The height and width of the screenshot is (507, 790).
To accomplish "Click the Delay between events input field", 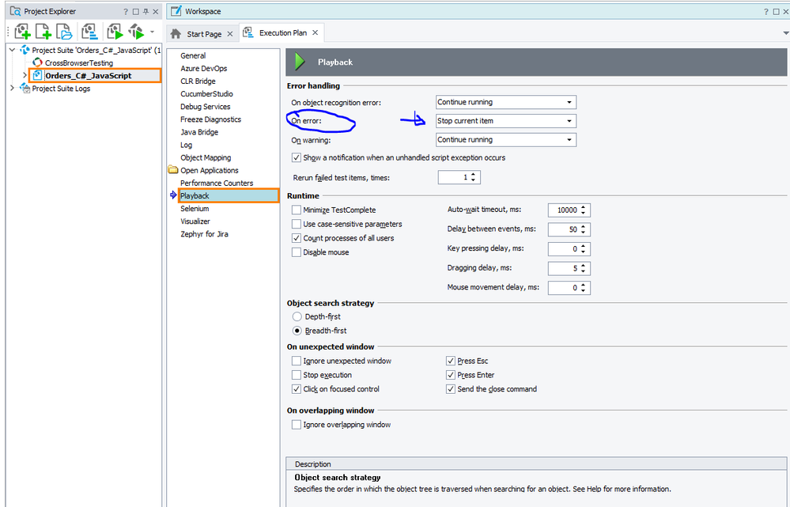I will coord(565,229).
